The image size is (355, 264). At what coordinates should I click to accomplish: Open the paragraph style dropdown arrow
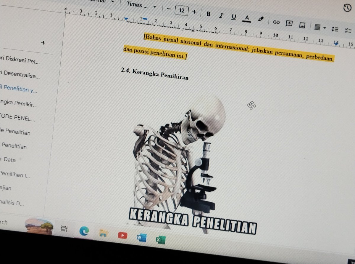pos(112,1)
